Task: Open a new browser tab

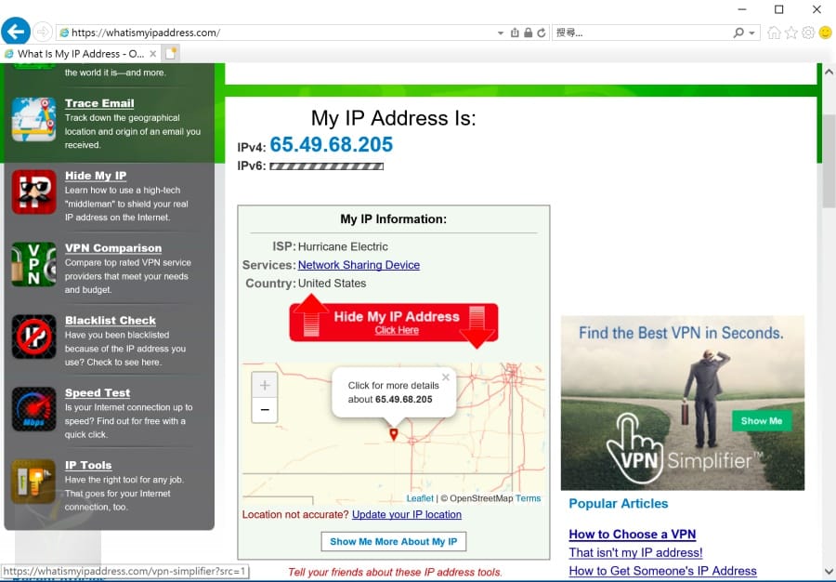Action: (171, 54)
